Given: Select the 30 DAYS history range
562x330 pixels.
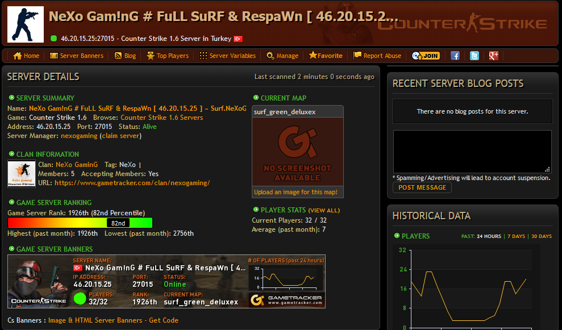Looking at the screenshot, I should coord(542,236).
